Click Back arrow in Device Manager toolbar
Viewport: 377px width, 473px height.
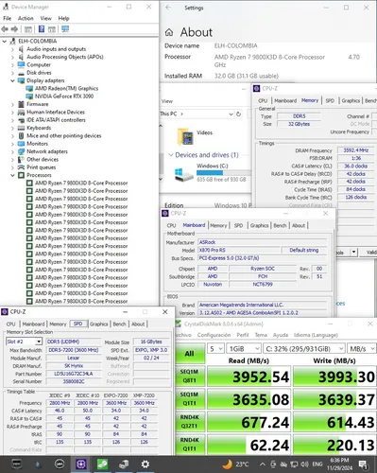[5, 29]
